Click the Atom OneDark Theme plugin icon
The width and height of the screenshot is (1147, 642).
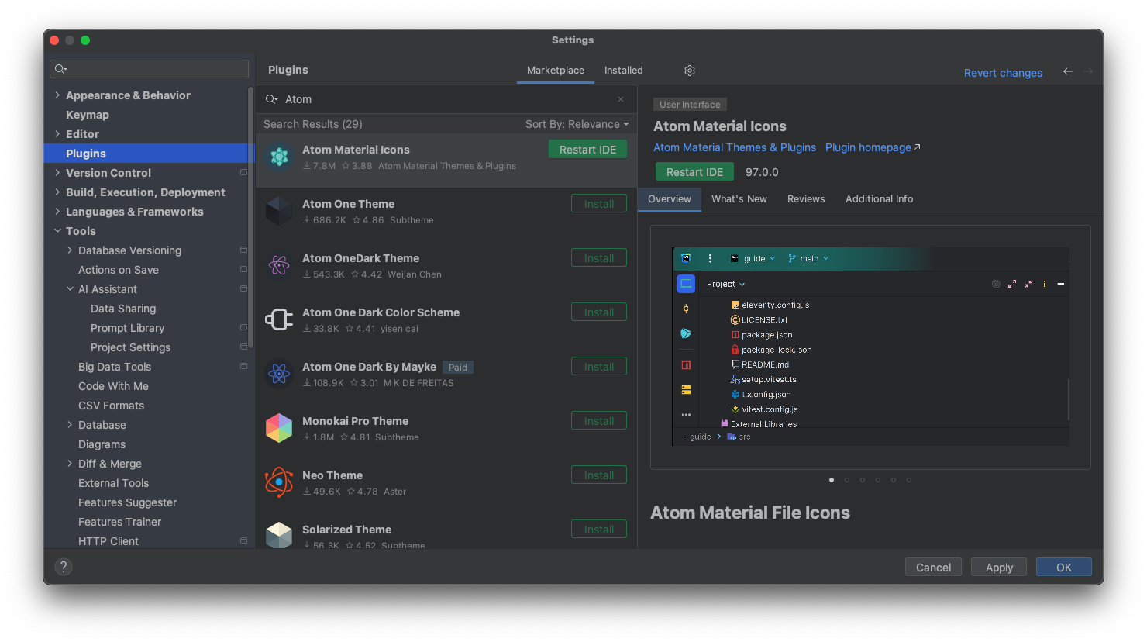coord(279,266)
